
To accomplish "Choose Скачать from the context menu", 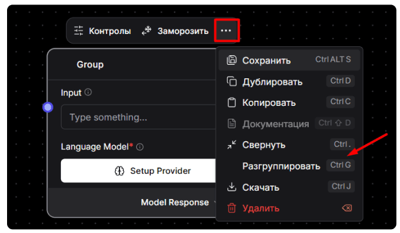I will (290, 187).
